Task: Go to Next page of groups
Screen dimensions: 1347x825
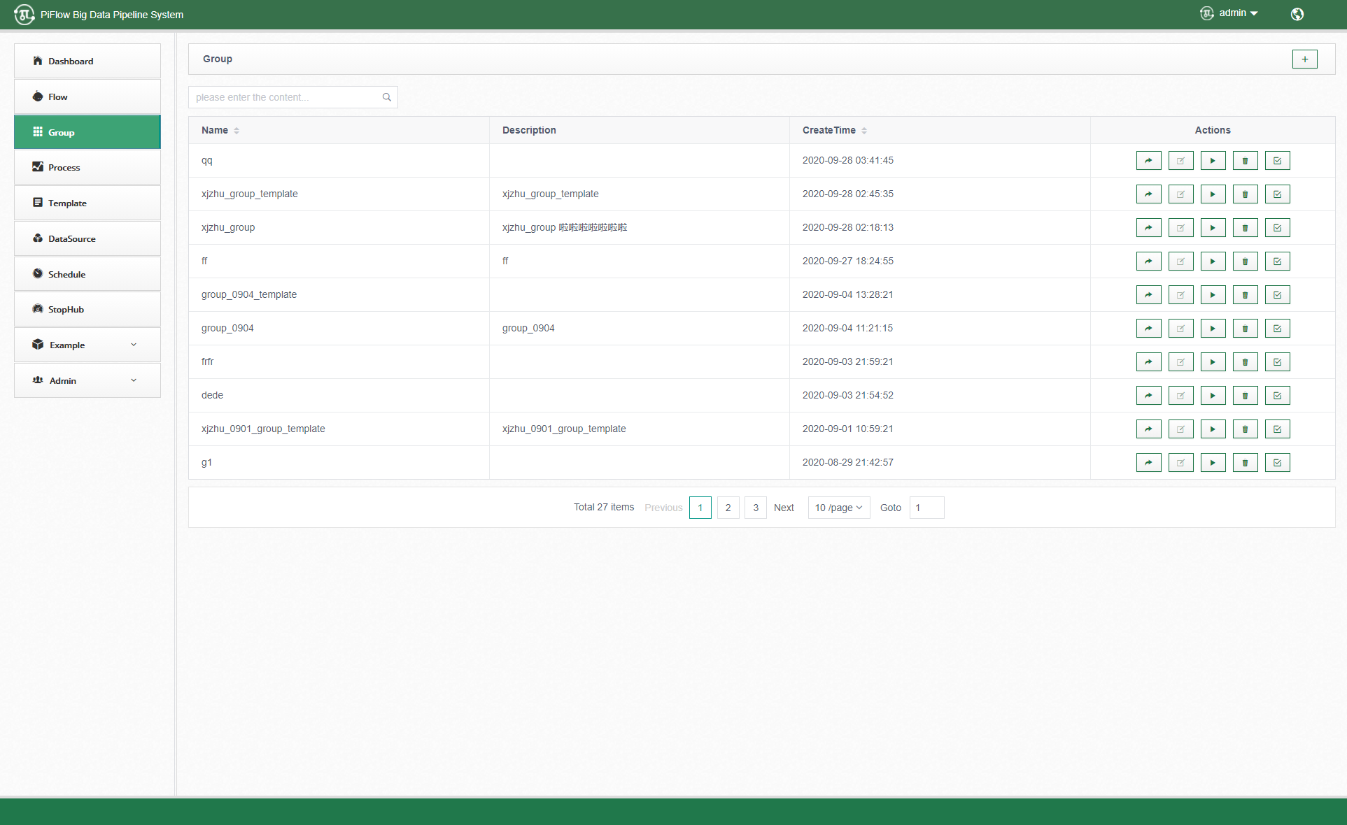Action: point(784,508)
